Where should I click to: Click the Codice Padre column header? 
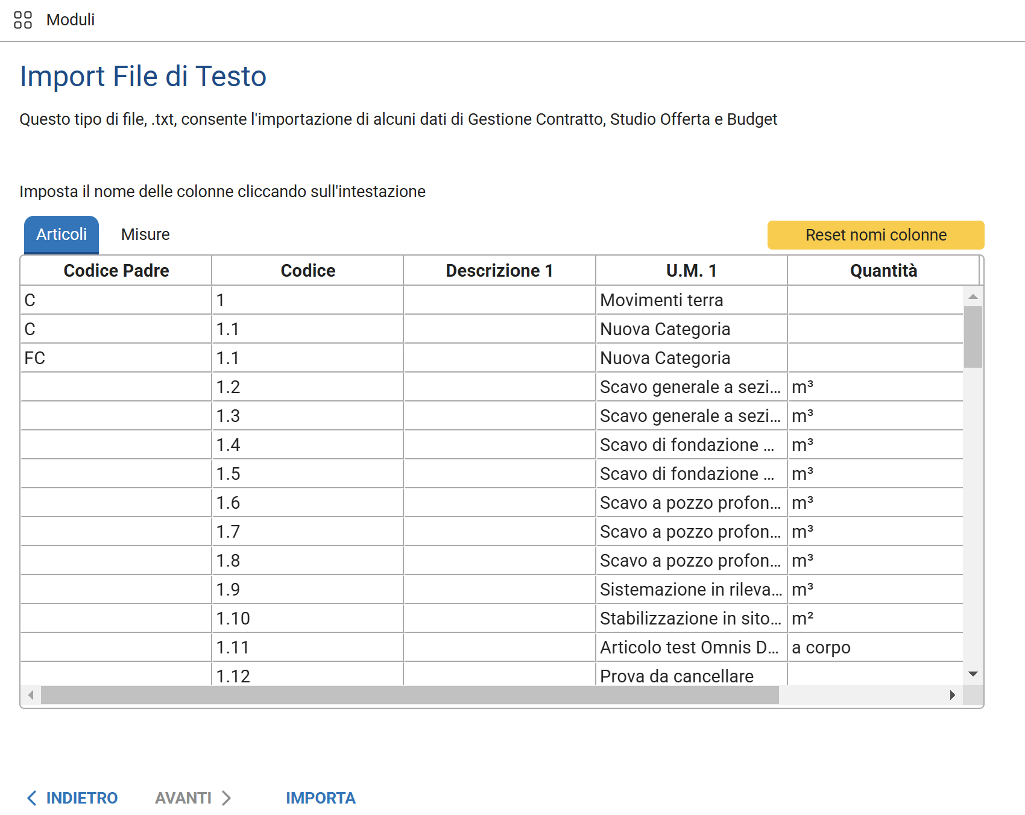pos(116,271)
